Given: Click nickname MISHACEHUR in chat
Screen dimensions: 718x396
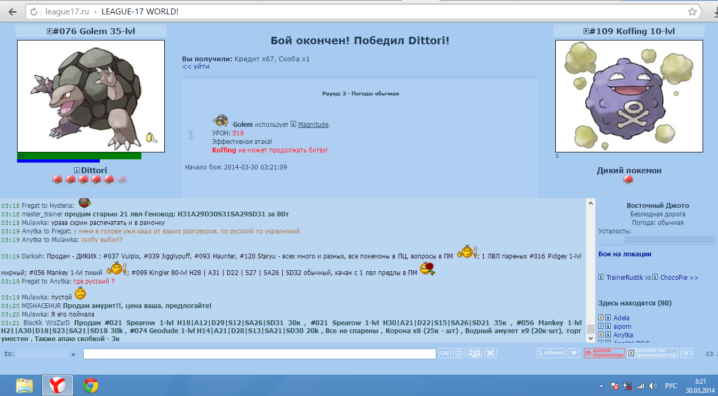Looking at the screenshot, I should [42, 306].
